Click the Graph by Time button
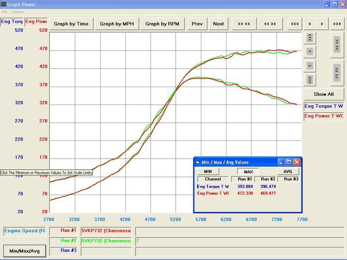This screenshot has width=347, height=260. 71,24
